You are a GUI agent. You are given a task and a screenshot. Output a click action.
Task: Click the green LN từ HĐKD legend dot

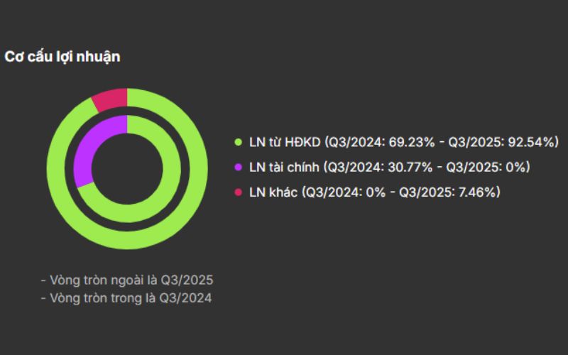pos(239,142)
